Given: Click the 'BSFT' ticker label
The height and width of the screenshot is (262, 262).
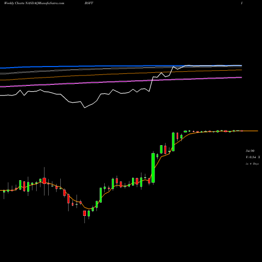Looking at the screenshot, I should [89, 3].
